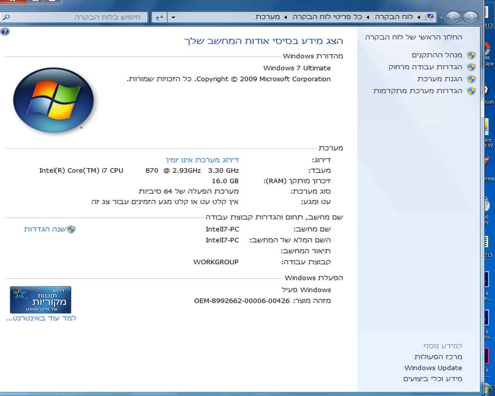Click the תיאור המחשב: label

(306, 251)
